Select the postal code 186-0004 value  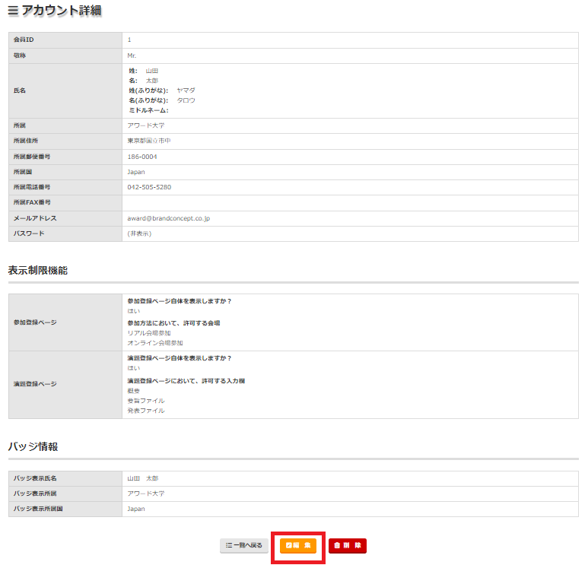click(142, 157)
